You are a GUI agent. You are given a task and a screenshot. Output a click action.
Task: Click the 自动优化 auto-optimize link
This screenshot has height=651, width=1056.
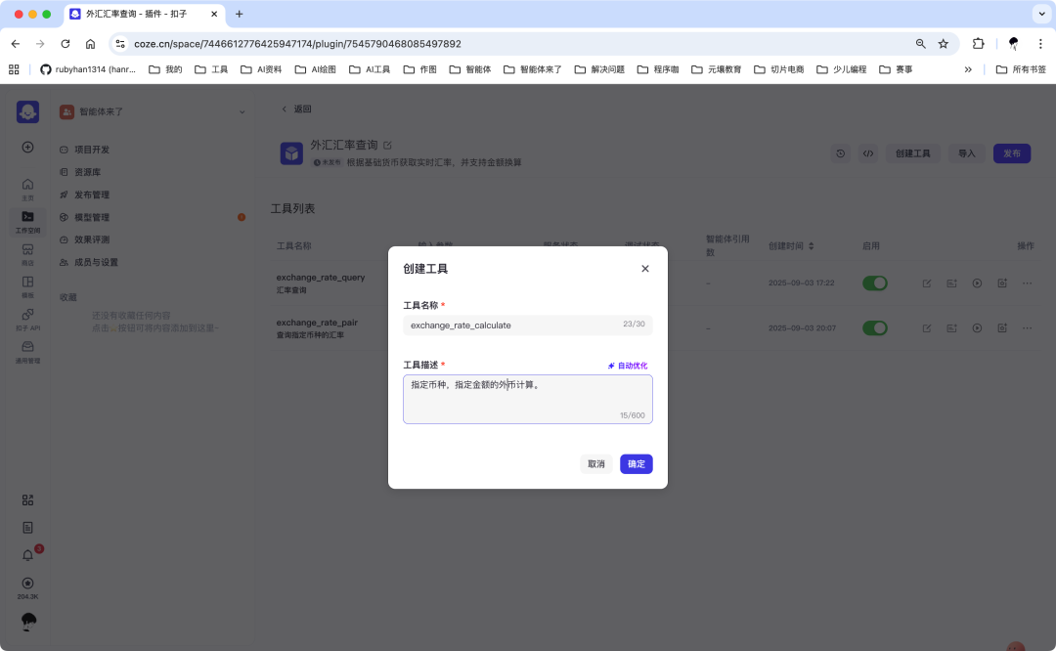pyautogui.click(x=632, y=365)
